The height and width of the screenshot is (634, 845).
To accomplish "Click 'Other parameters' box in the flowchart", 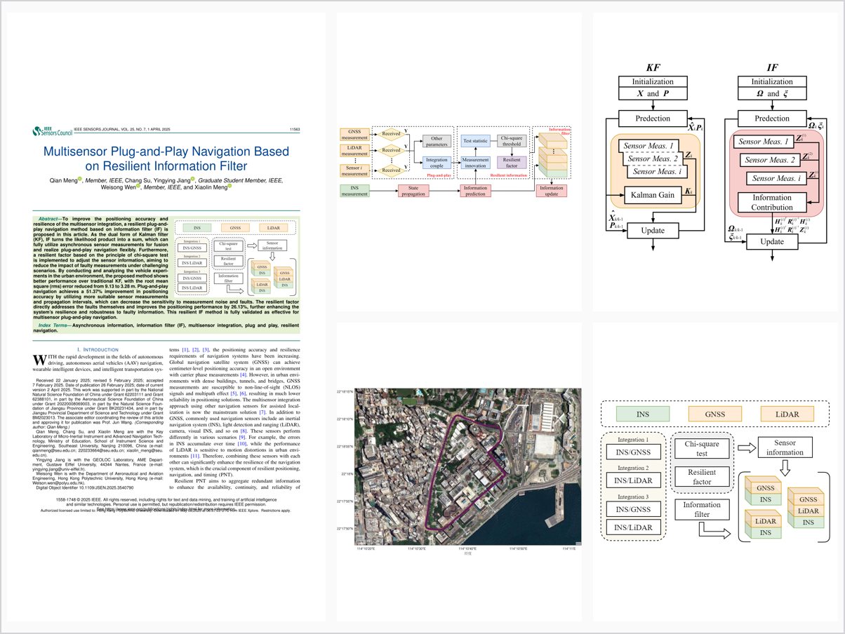I will 437,142.
